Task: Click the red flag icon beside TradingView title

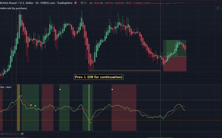Action: (76, 3)
